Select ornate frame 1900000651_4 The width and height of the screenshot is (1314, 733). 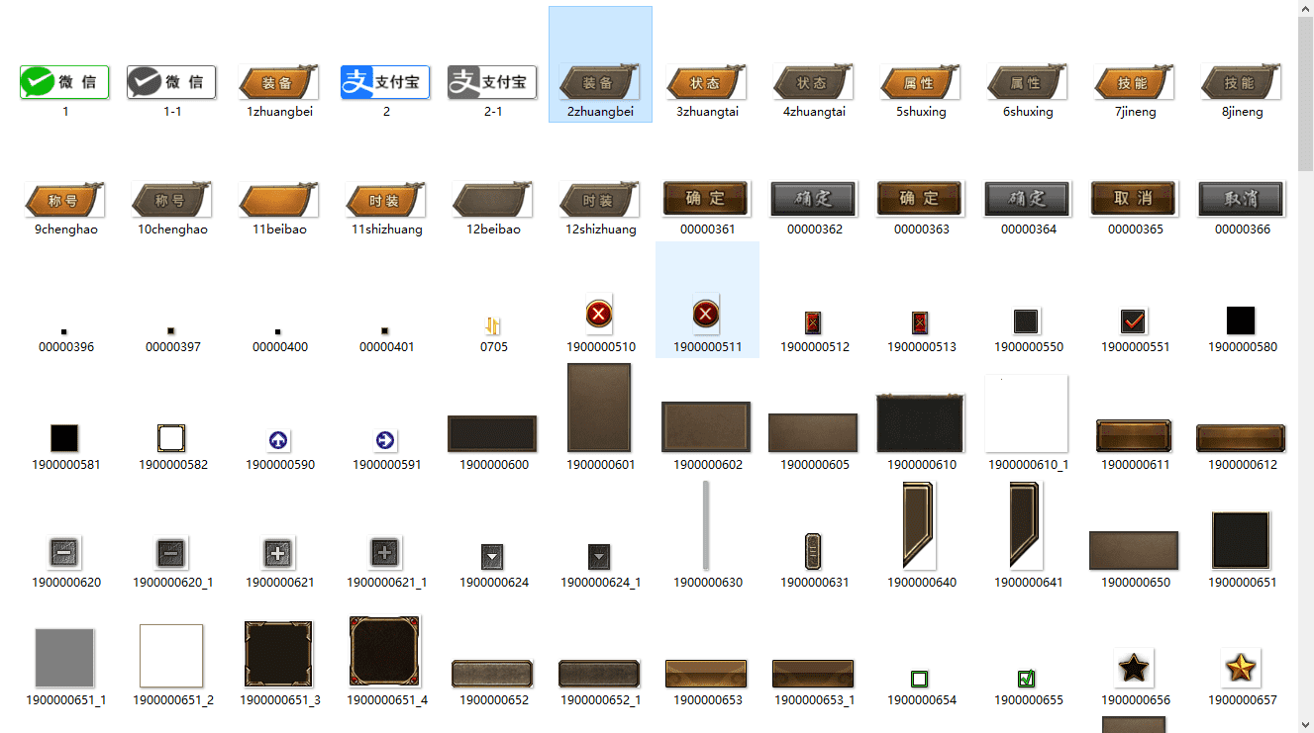(385, 652)
